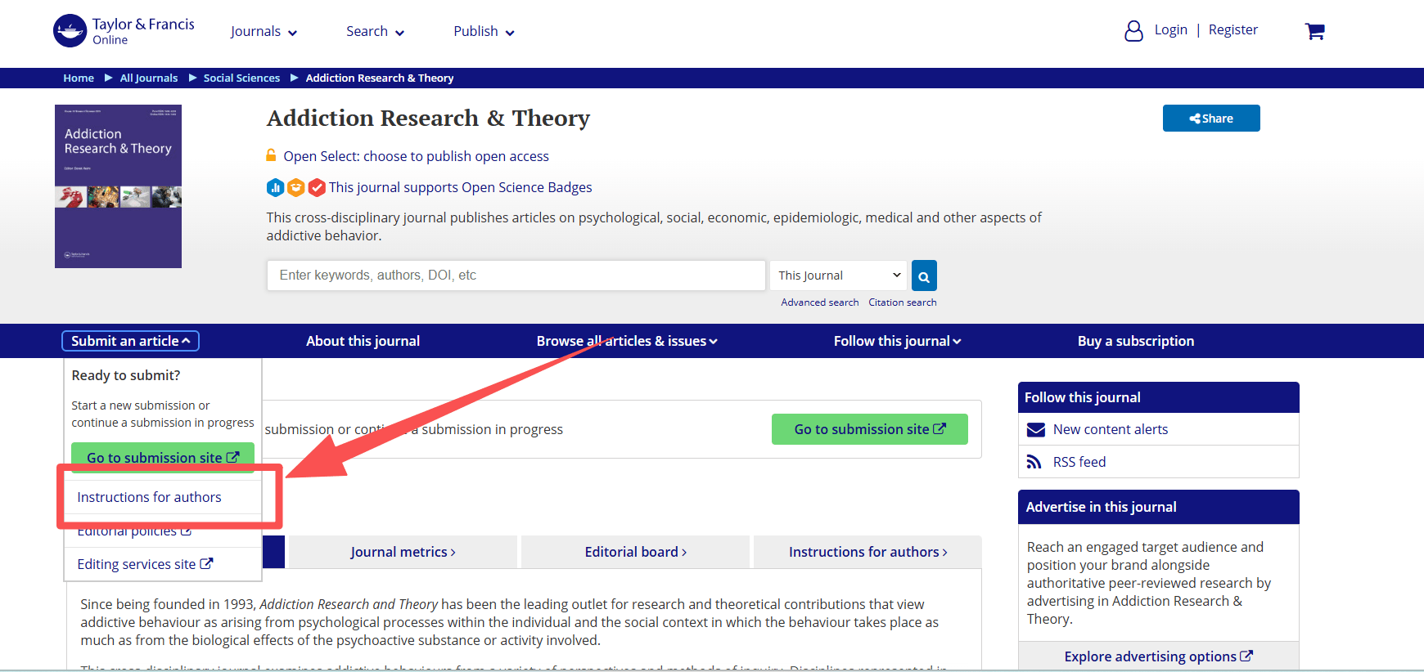
Task: Open About this journal menu item
Action: pos(363,341)
